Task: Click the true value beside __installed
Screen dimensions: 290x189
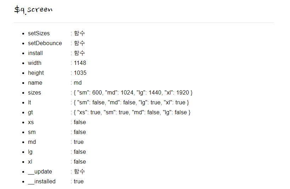Action: 79,182
